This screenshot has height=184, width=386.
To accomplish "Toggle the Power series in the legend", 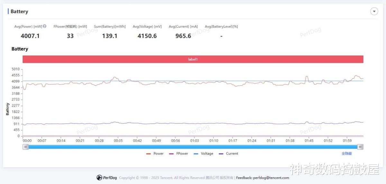I will pos(155,153).
